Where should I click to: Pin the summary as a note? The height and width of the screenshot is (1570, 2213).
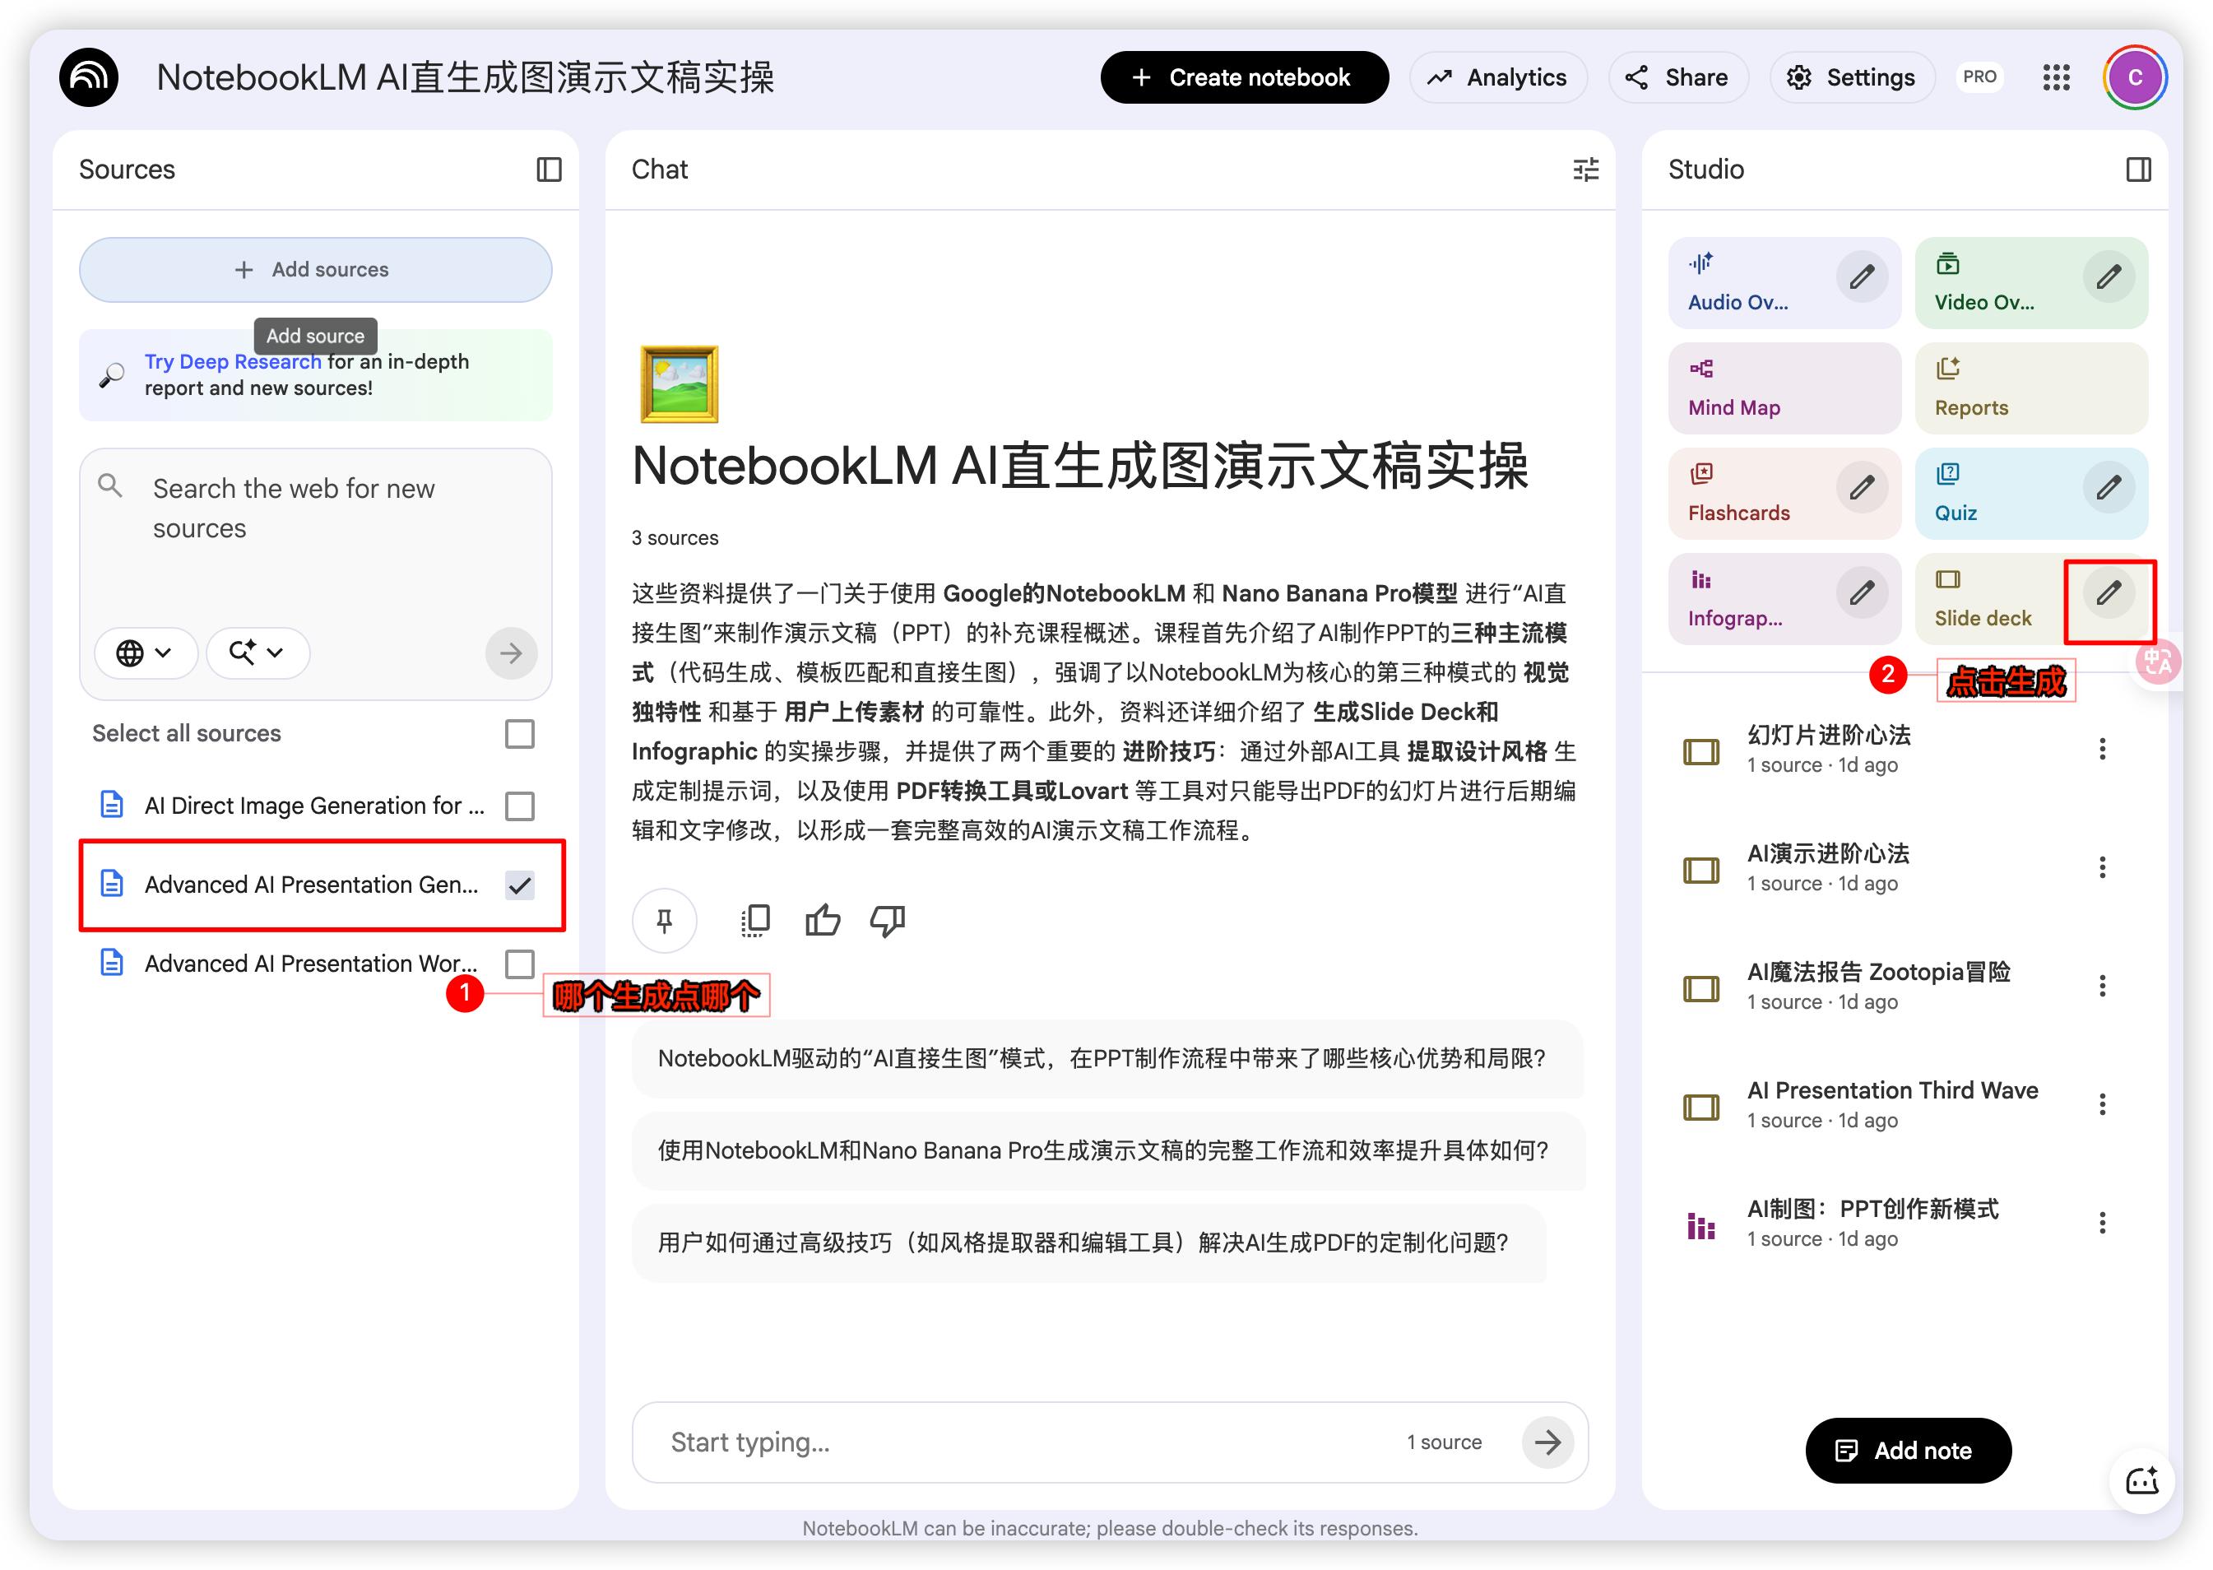[664, 920]
